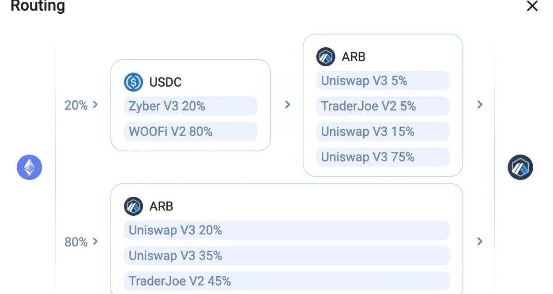Click chevron right of upper ARB card
This screenshot has height=294, width=553.
(480, 105)
